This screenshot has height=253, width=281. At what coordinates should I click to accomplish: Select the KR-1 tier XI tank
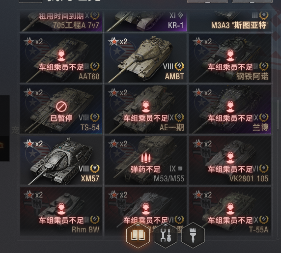click(x=146, y=22)
